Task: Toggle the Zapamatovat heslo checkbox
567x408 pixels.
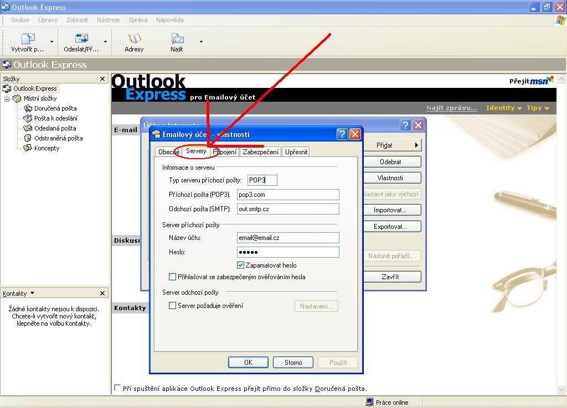Action: [x=240, y=265]
